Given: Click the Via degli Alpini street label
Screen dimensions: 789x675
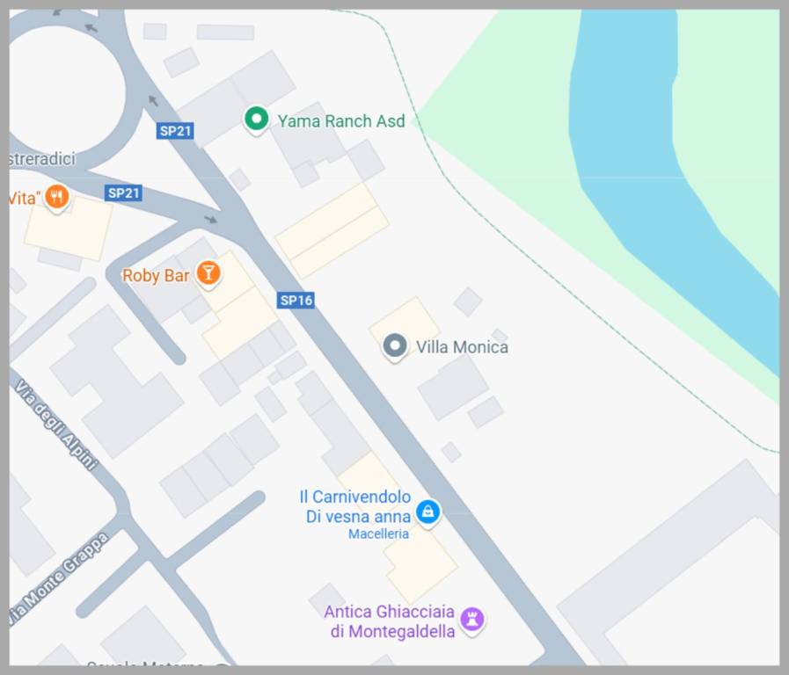Looking at the screenshot, I should tap(55, 425).
